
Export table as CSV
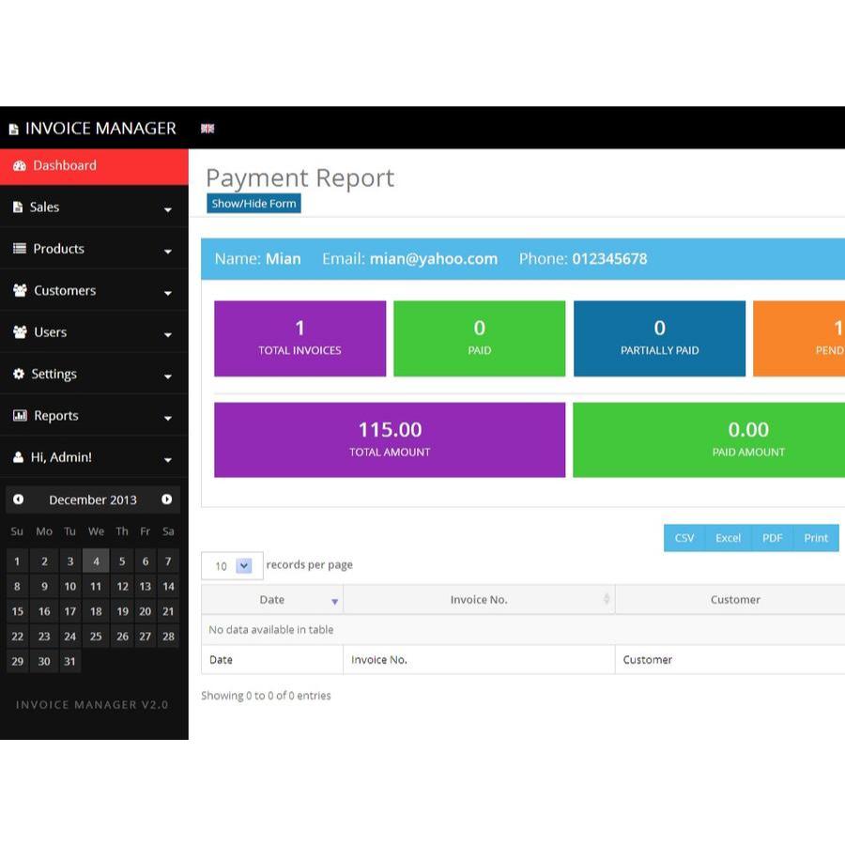[684, 538]
